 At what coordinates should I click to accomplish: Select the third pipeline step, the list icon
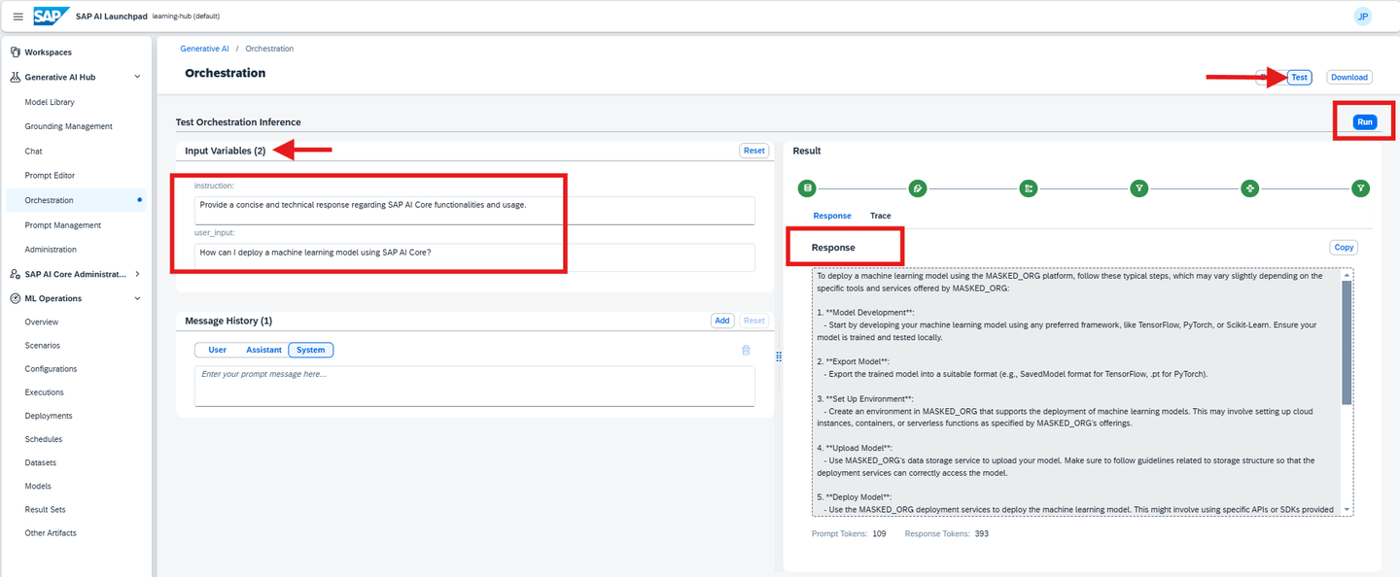(x=1028, y=188)
